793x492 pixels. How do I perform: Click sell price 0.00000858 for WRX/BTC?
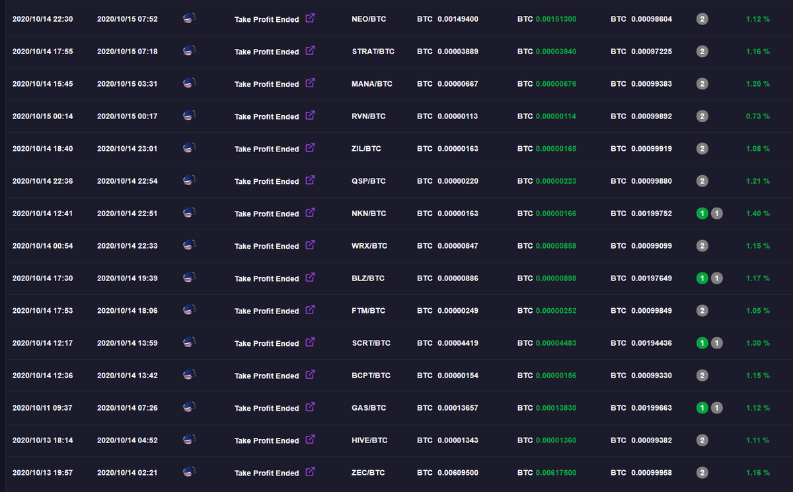tap(556, 246)
